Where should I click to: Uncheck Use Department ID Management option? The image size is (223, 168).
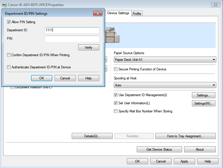click(116, 95)
